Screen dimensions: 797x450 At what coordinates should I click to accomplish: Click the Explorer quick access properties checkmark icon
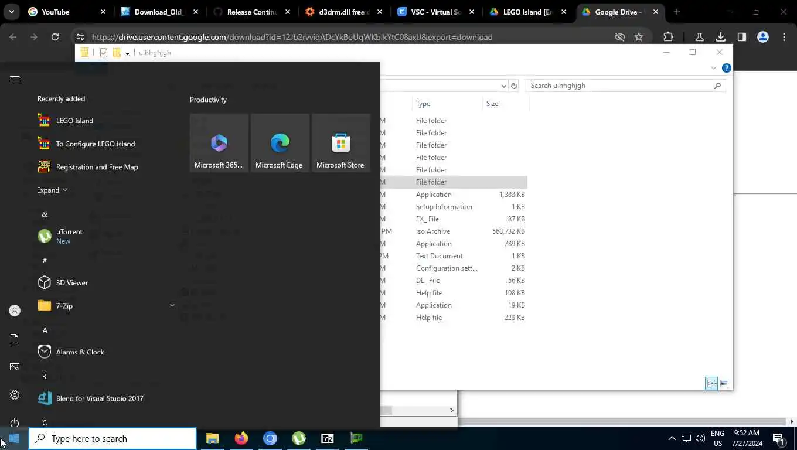tap(104, 53)
